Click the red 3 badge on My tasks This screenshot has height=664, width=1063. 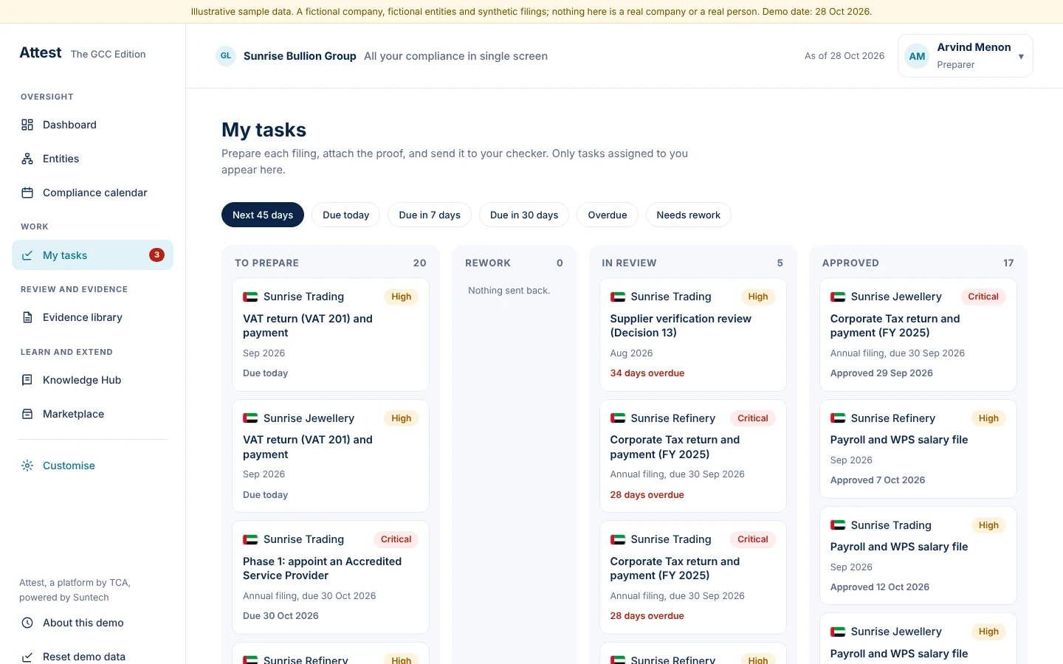tap(156, 255)
